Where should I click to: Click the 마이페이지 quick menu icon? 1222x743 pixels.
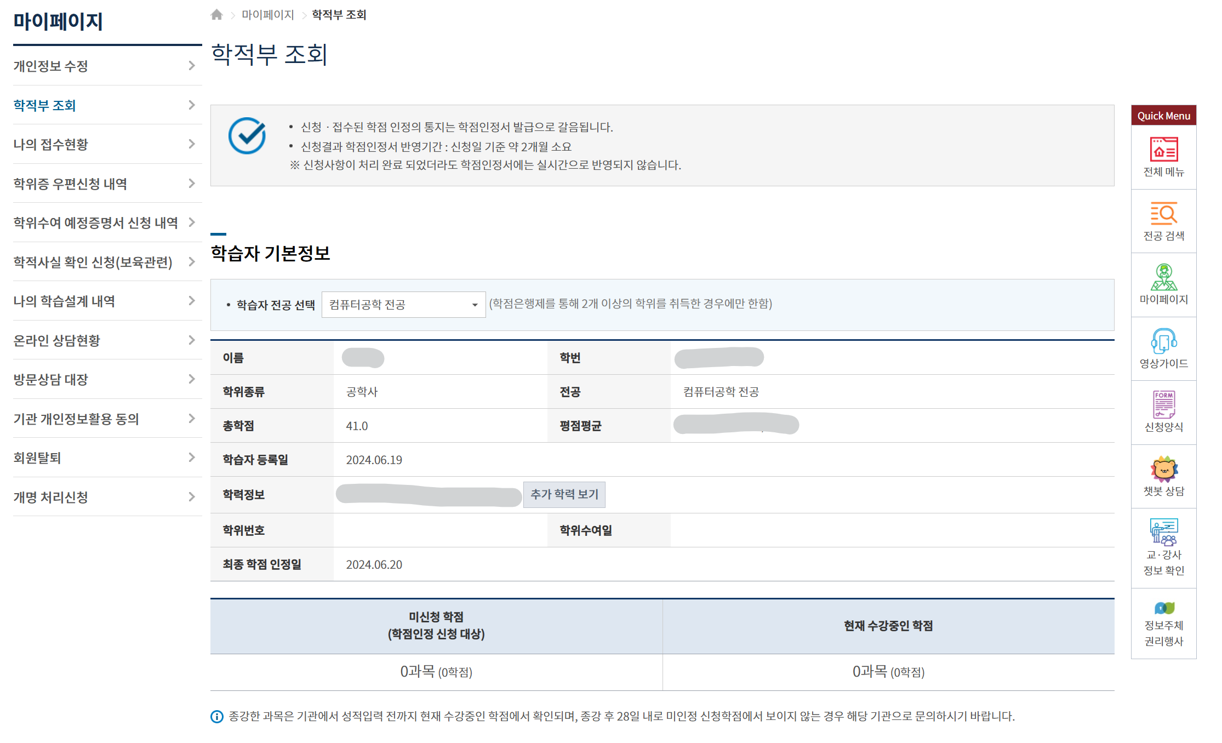tap(1163, 277)
